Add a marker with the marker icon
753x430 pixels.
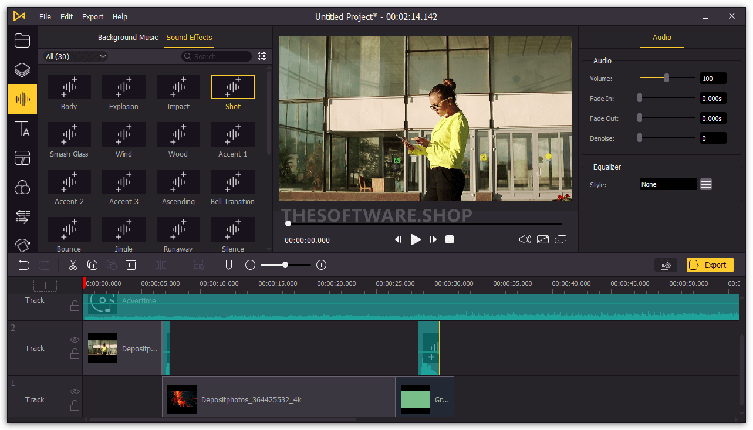229,265
